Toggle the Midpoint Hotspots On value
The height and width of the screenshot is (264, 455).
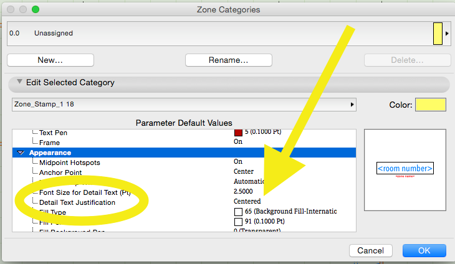pos(238,163)
